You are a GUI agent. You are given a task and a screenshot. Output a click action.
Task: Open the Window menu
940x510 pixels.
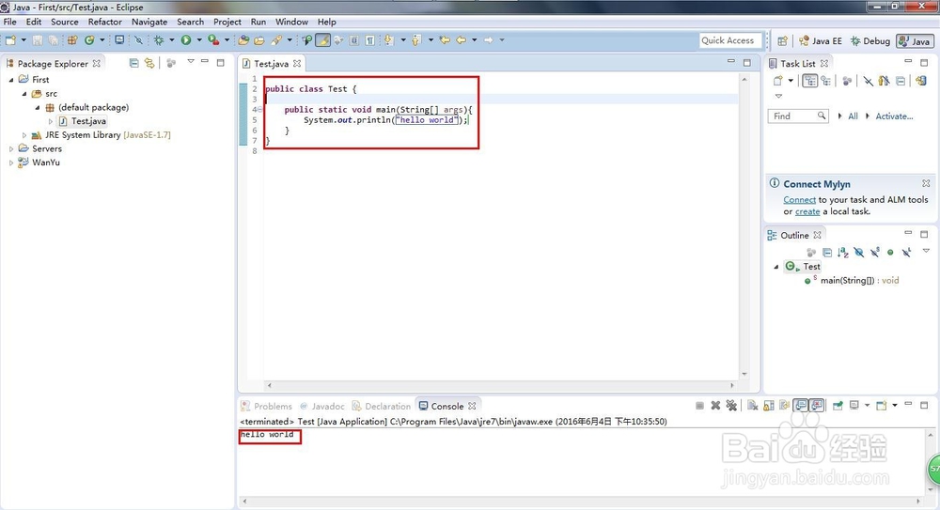click(x=291, y=22)
